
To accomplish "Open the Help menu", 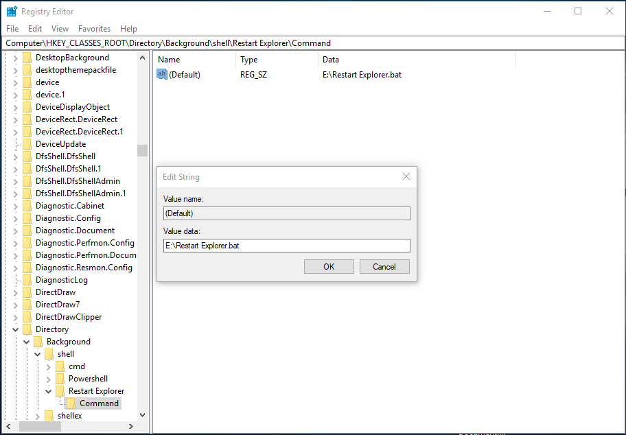I will [128, 29].
